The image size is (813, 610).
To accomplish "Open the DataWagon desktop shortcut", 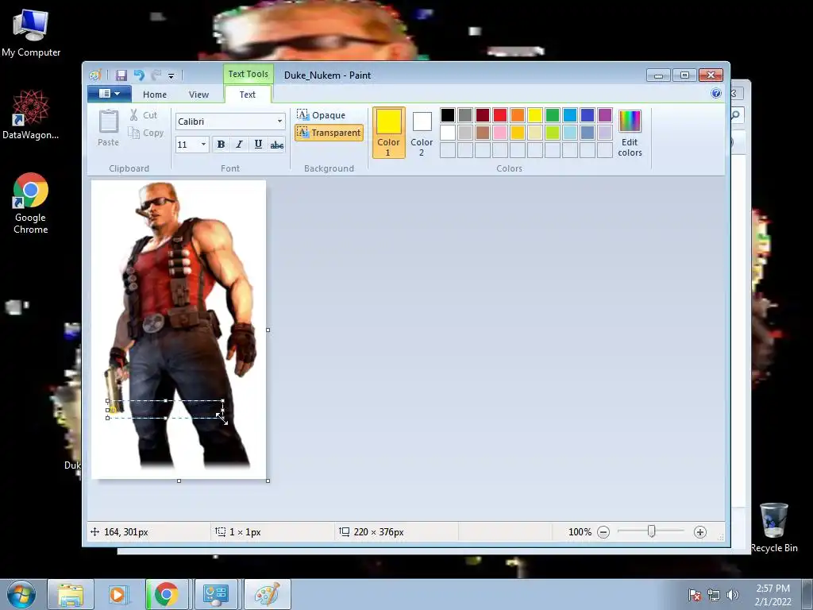I will [30, 114].
